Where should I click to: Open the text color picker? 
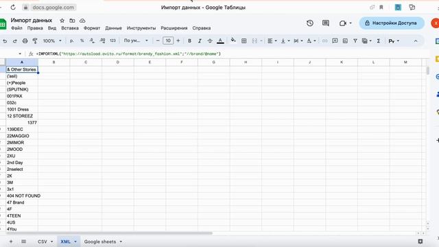(220, 41)
